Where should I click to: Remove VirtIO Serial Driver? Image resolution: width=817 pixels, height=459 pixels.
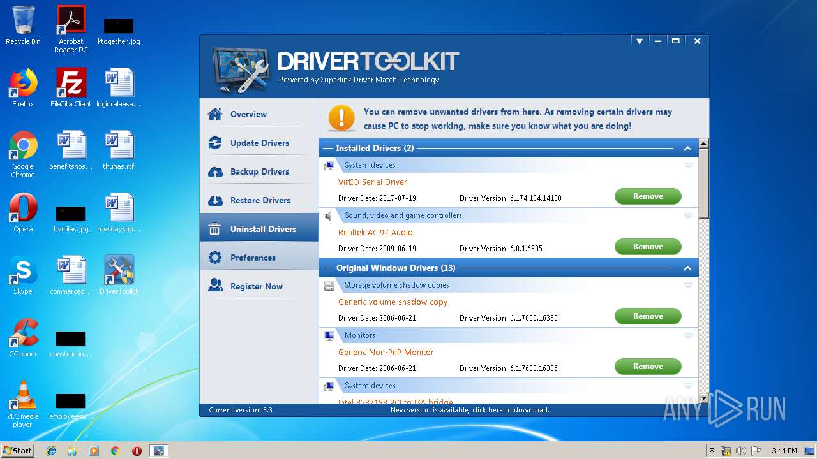(648, 196)
